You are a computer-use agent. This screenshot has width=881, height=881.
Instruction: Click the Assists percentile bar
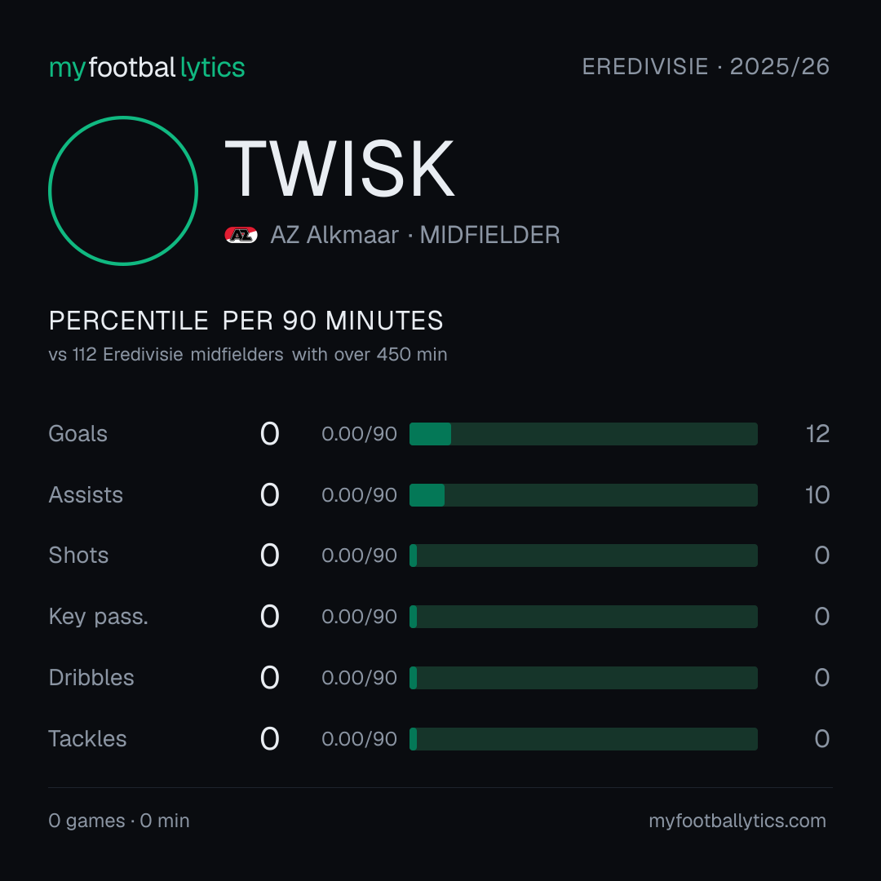click(x=583, y=495)
